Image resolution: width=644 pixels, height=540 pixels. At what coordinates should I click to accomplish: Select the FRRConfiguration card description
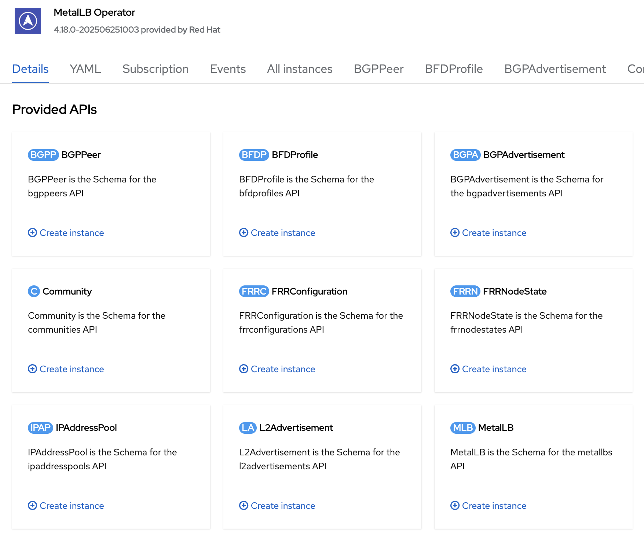321,322
